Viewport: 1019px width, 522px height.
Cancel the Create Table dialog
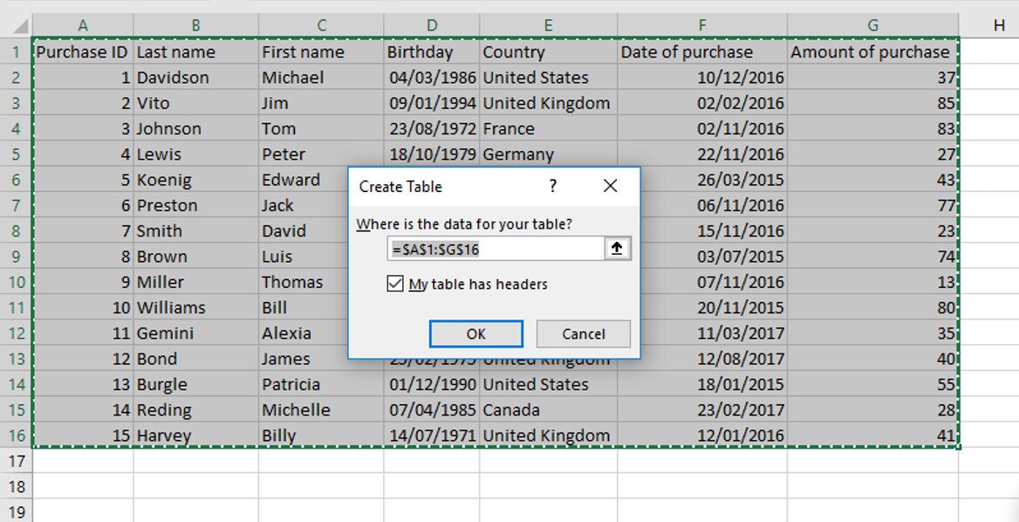583,333
